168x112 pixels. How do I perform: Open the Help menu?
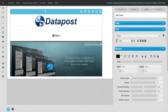(56, 3)
